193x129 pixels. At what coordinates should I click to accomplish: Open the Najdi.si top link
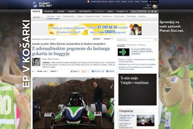(111, 2)
